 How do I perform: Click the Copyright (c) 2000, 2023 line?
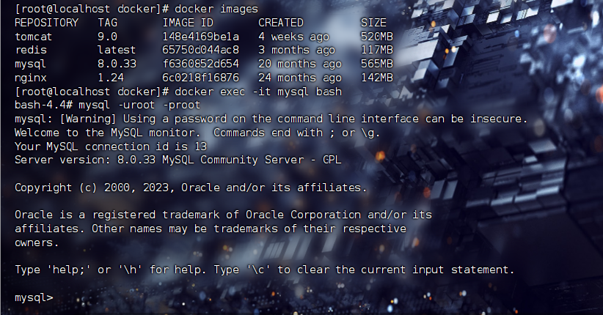click(191, 188)
